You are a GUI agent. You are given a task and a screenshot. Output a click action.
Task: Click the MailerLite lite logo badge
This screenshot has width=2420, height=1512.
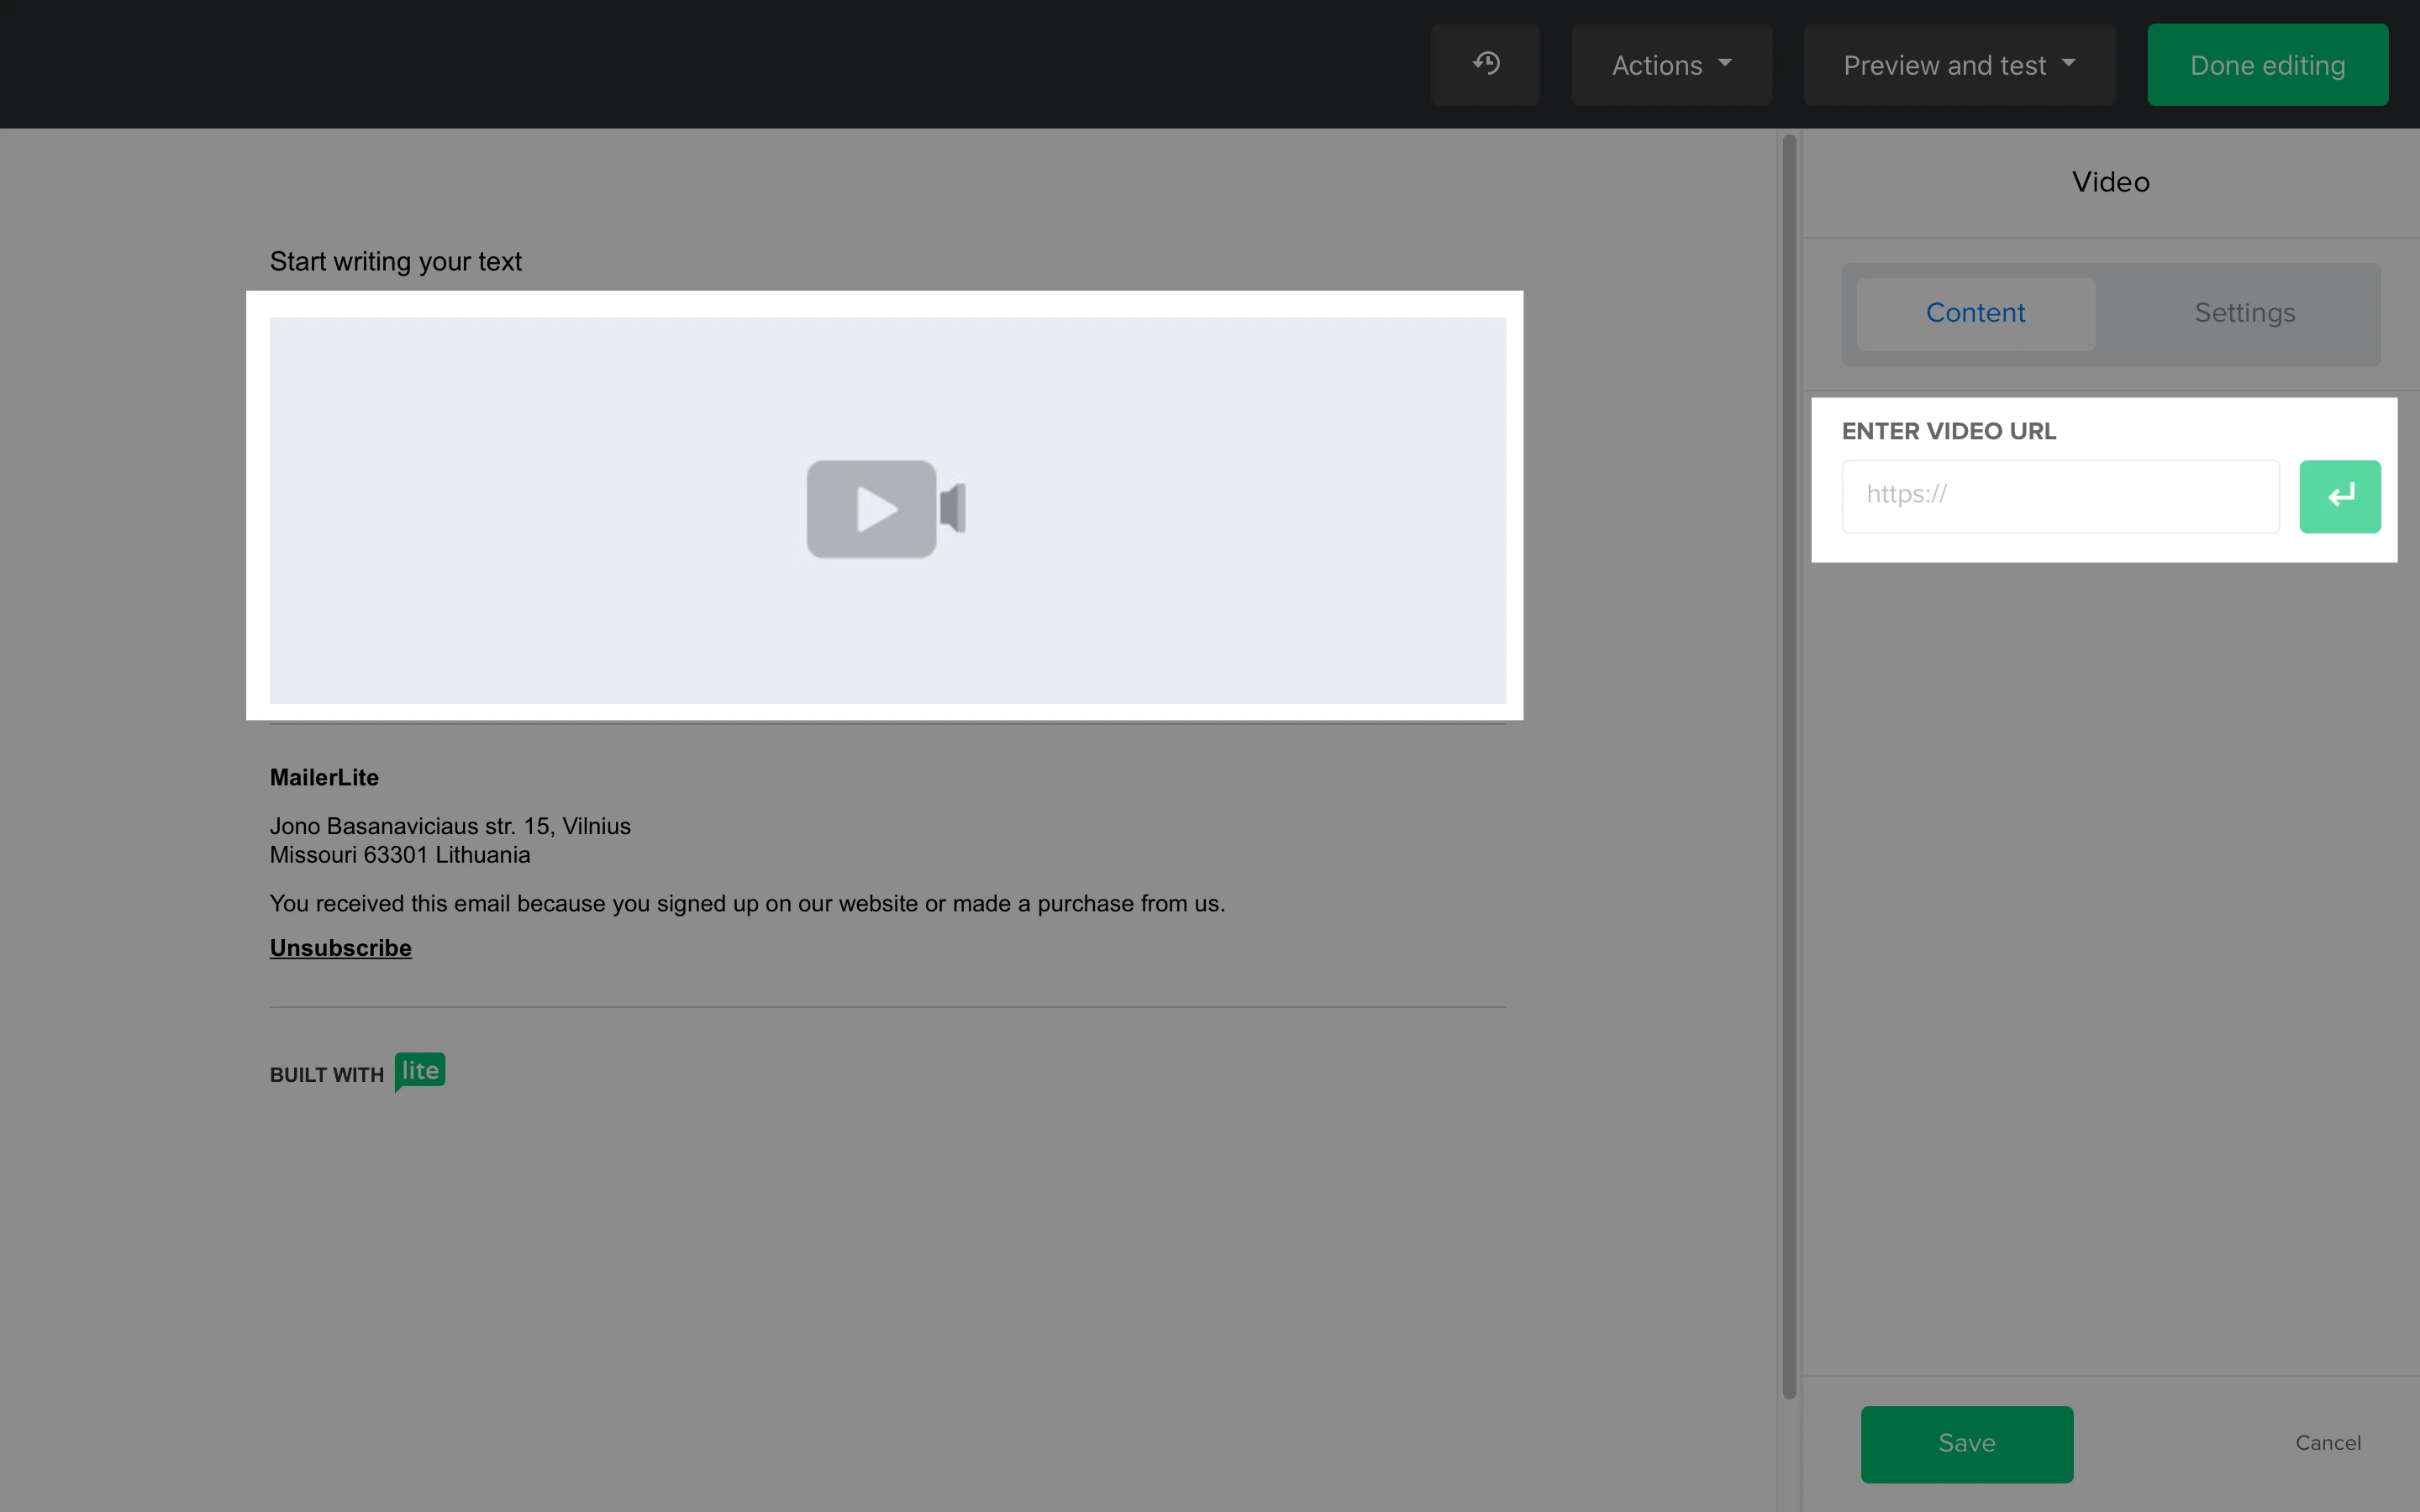click(x=419, y=1071)
